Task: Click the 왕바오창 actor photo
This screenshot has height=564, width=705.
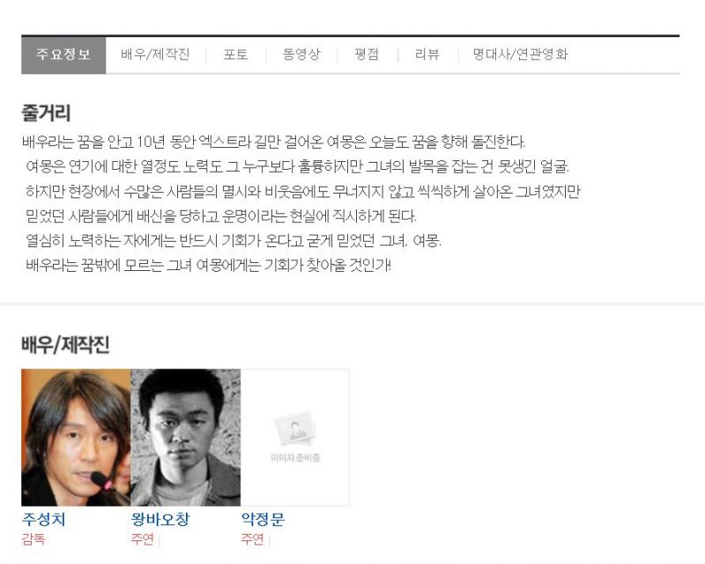Action: point(186,437)
